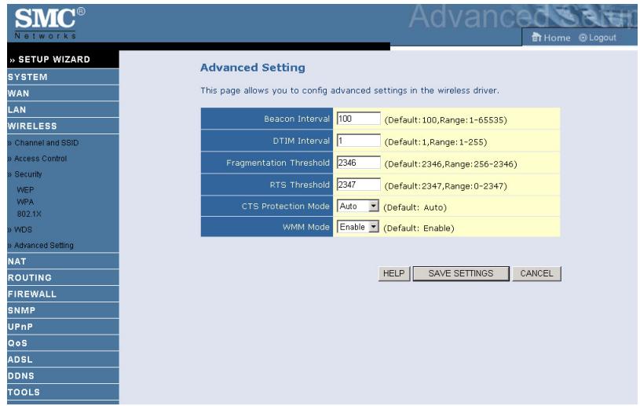Screen dimensions: 640x406
Task: Open the WIRELESS menu section
Action: click(x=63, y=126)
